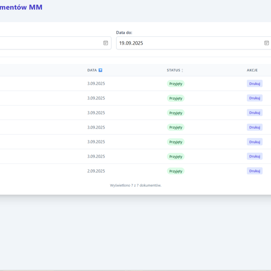This screenshot has height=271, width=271.
Task: Click the sort arrows icon beside STATUS
Action: coord(182,70)
